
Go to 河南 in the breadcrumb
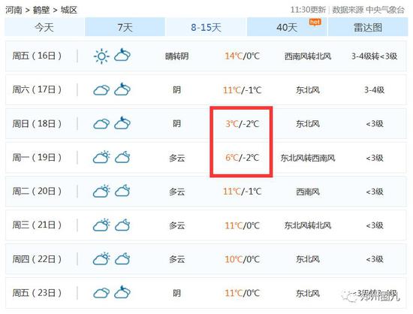tap(14, 11)
